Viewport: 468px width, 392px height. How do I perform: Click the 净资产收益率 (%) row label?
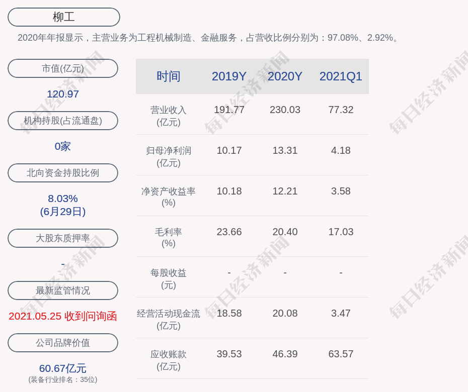click(169, 197)
